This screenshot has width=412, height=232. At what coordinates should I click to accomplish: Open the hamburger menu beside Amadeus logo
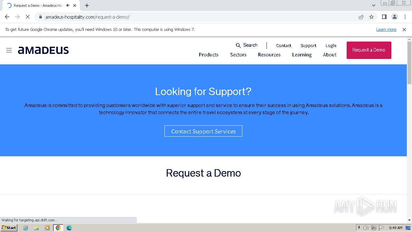(9, 50)
